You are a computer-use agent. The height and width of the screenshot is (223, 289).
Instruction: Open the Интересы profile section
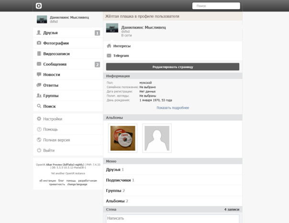click(122, 46)
